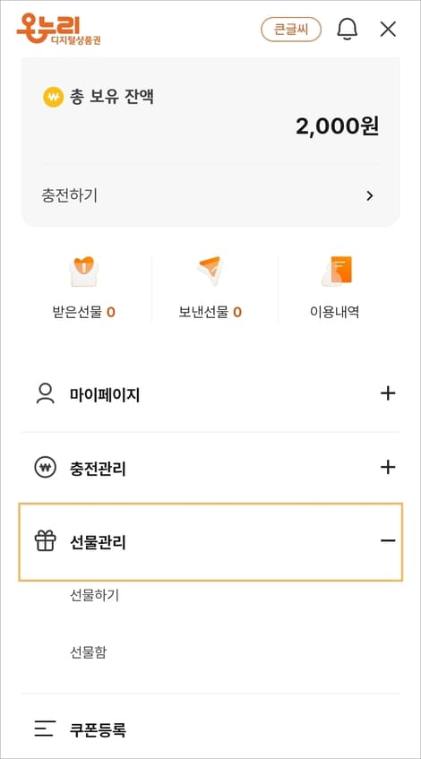Viewport: 421px width, 759px height.
Task: Click the 선물관리 gift icon
Action: (x=46, y=540)
